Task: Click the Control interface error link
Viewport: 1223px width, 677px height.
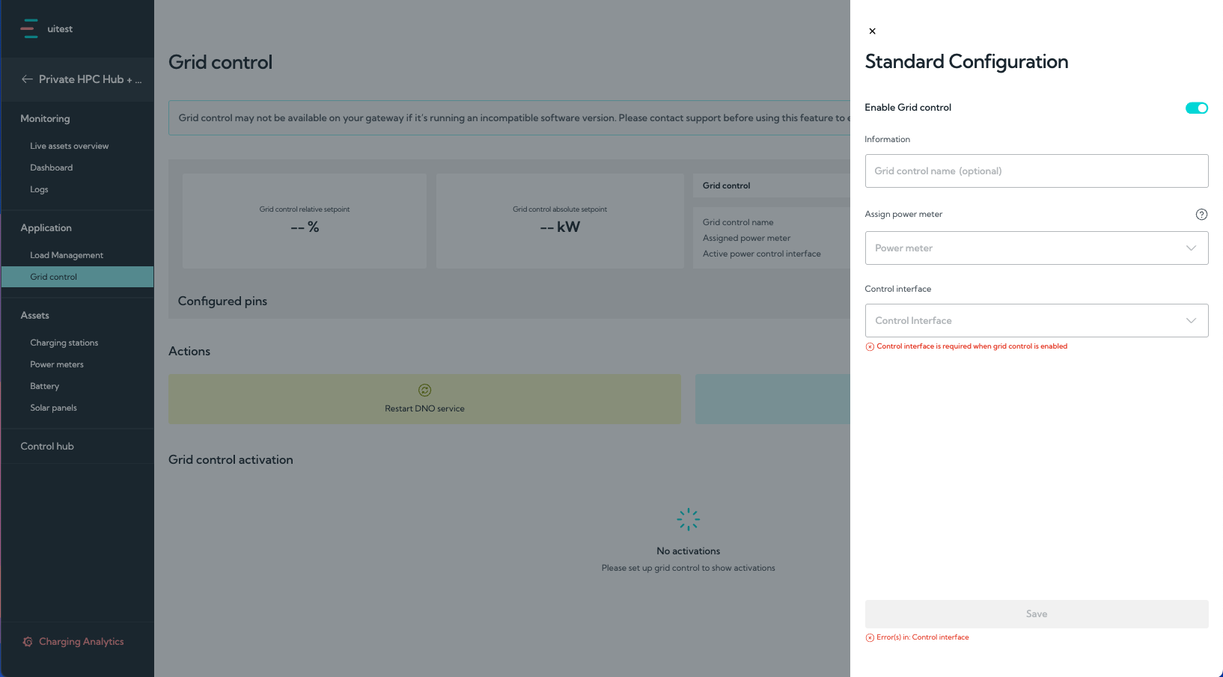Action: pyautogui.click(x=940, y=637)
